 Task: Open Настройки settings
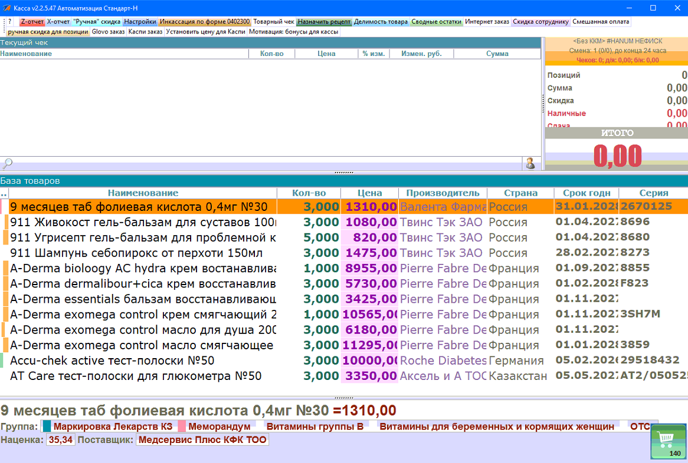140,21
